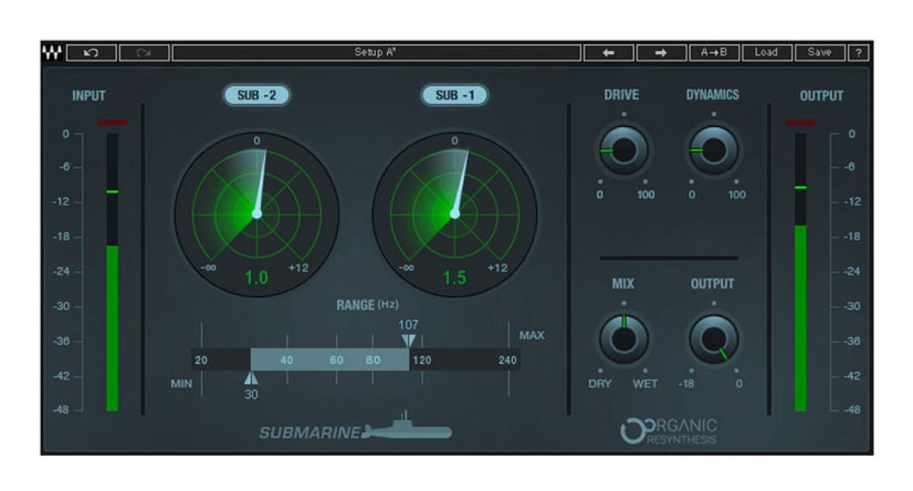Viewport: 913px width, 491px height.
Task: Click the SUB -2 radar level dial
Action: click(x=256, y=214)
